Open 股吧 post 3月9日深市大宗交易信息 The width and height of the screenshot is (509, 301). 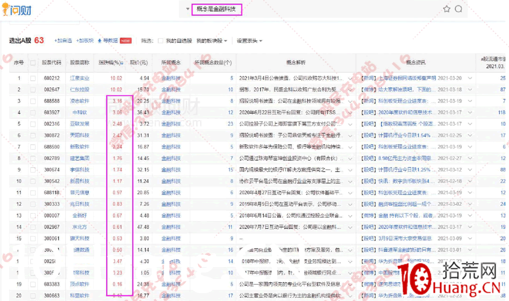click(405, 238)
